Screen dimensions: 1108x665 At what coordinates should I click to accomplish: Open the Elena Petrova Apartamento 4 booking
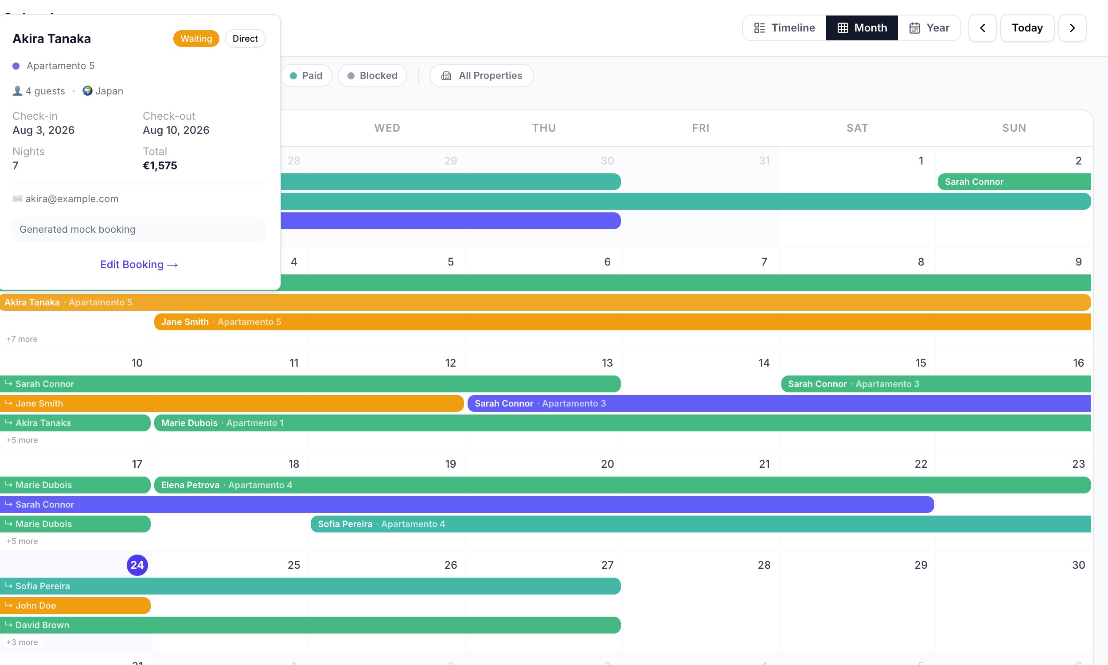(x=623, y=485)
